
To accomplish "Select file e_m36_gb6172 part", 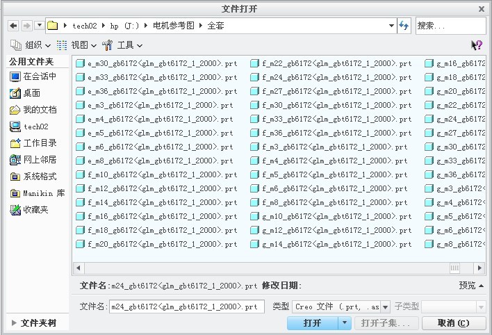I will point(156,91).
